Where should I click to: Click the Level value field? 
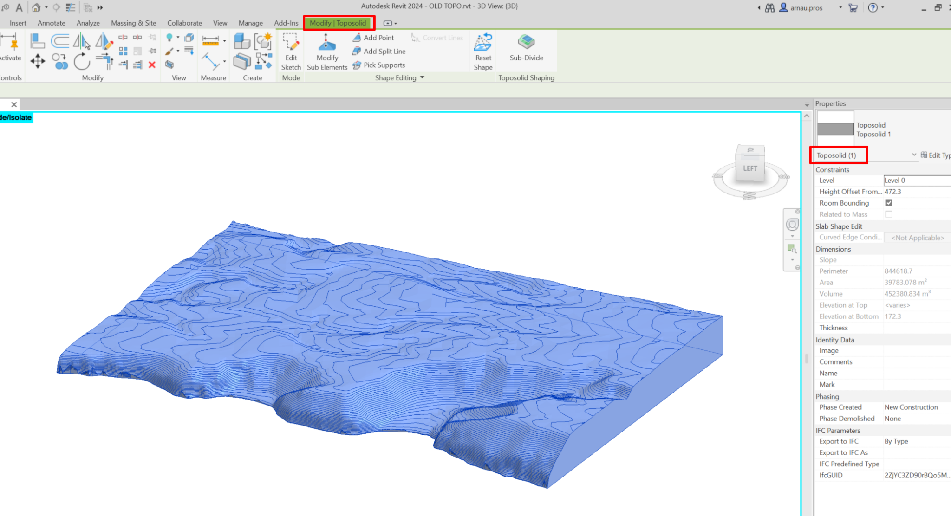[x=917, y=181]
